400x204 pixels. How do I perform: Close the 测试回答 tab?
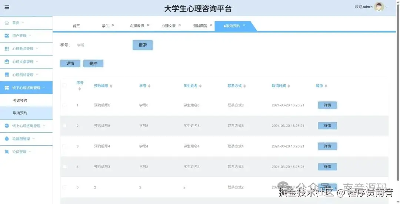pos(211,25)
